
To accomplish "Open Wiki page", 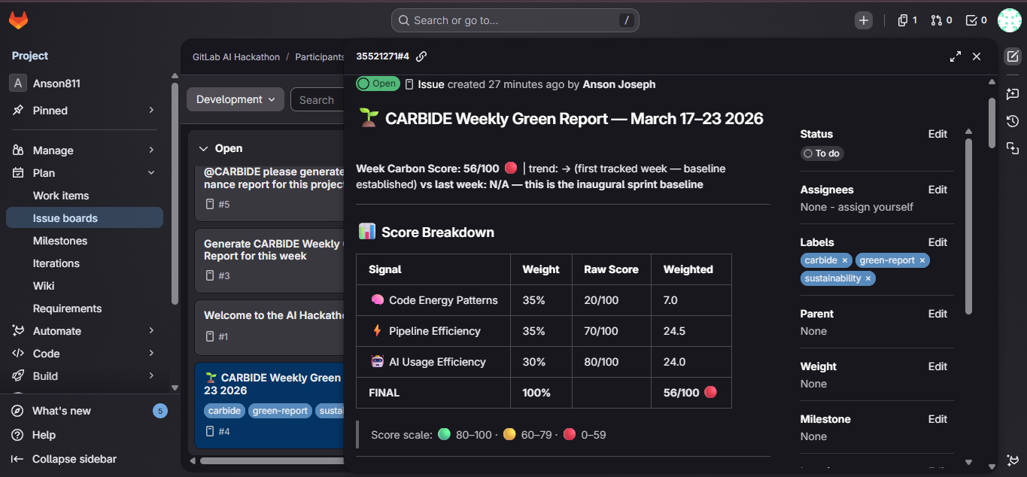I will point(44,286).
